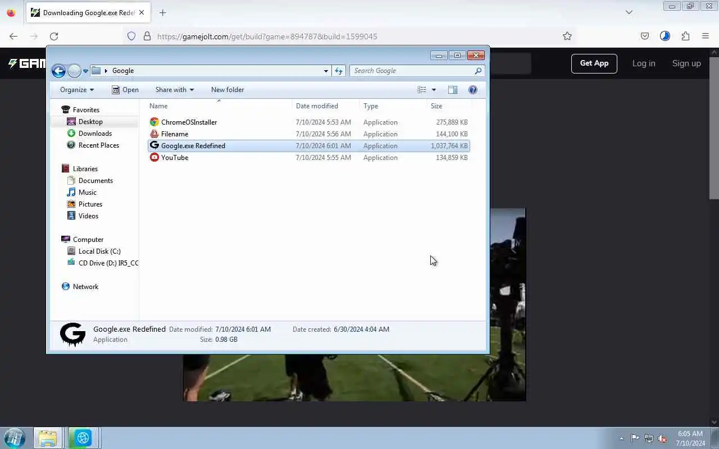
Task: Open the More view options arrow
Action: 434,90
